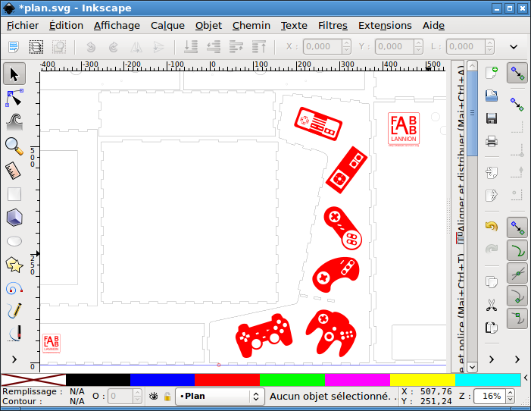531x411 pixels.
Task: Open the Fichier menu
Action: pos(23,26)
